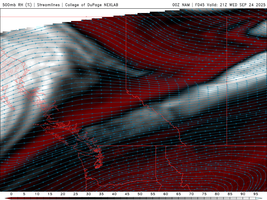Pick the "70" colorbar number
Image resolution: width=267 pixels, height=200 pixels.
point(191,194)
